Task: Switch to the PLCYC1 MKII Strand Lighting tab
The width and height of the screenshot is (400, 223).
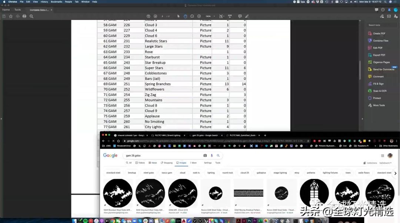Action: [168, 135]
